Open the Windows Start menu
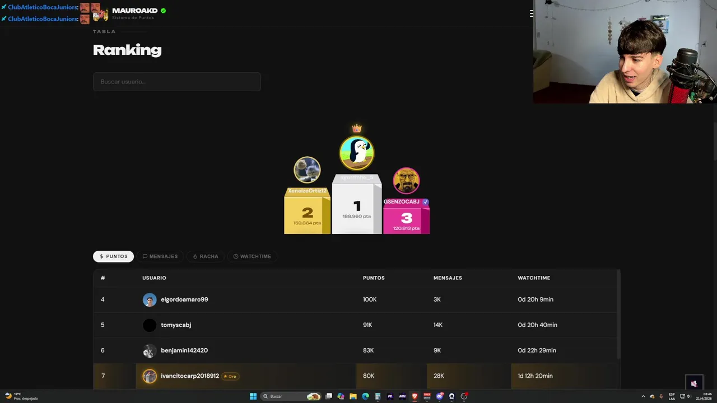This screenshot has width=717, height=403. [x=253, y=396]
